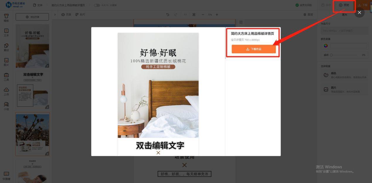Open the 工具 tools panel icon

[6, 77]
